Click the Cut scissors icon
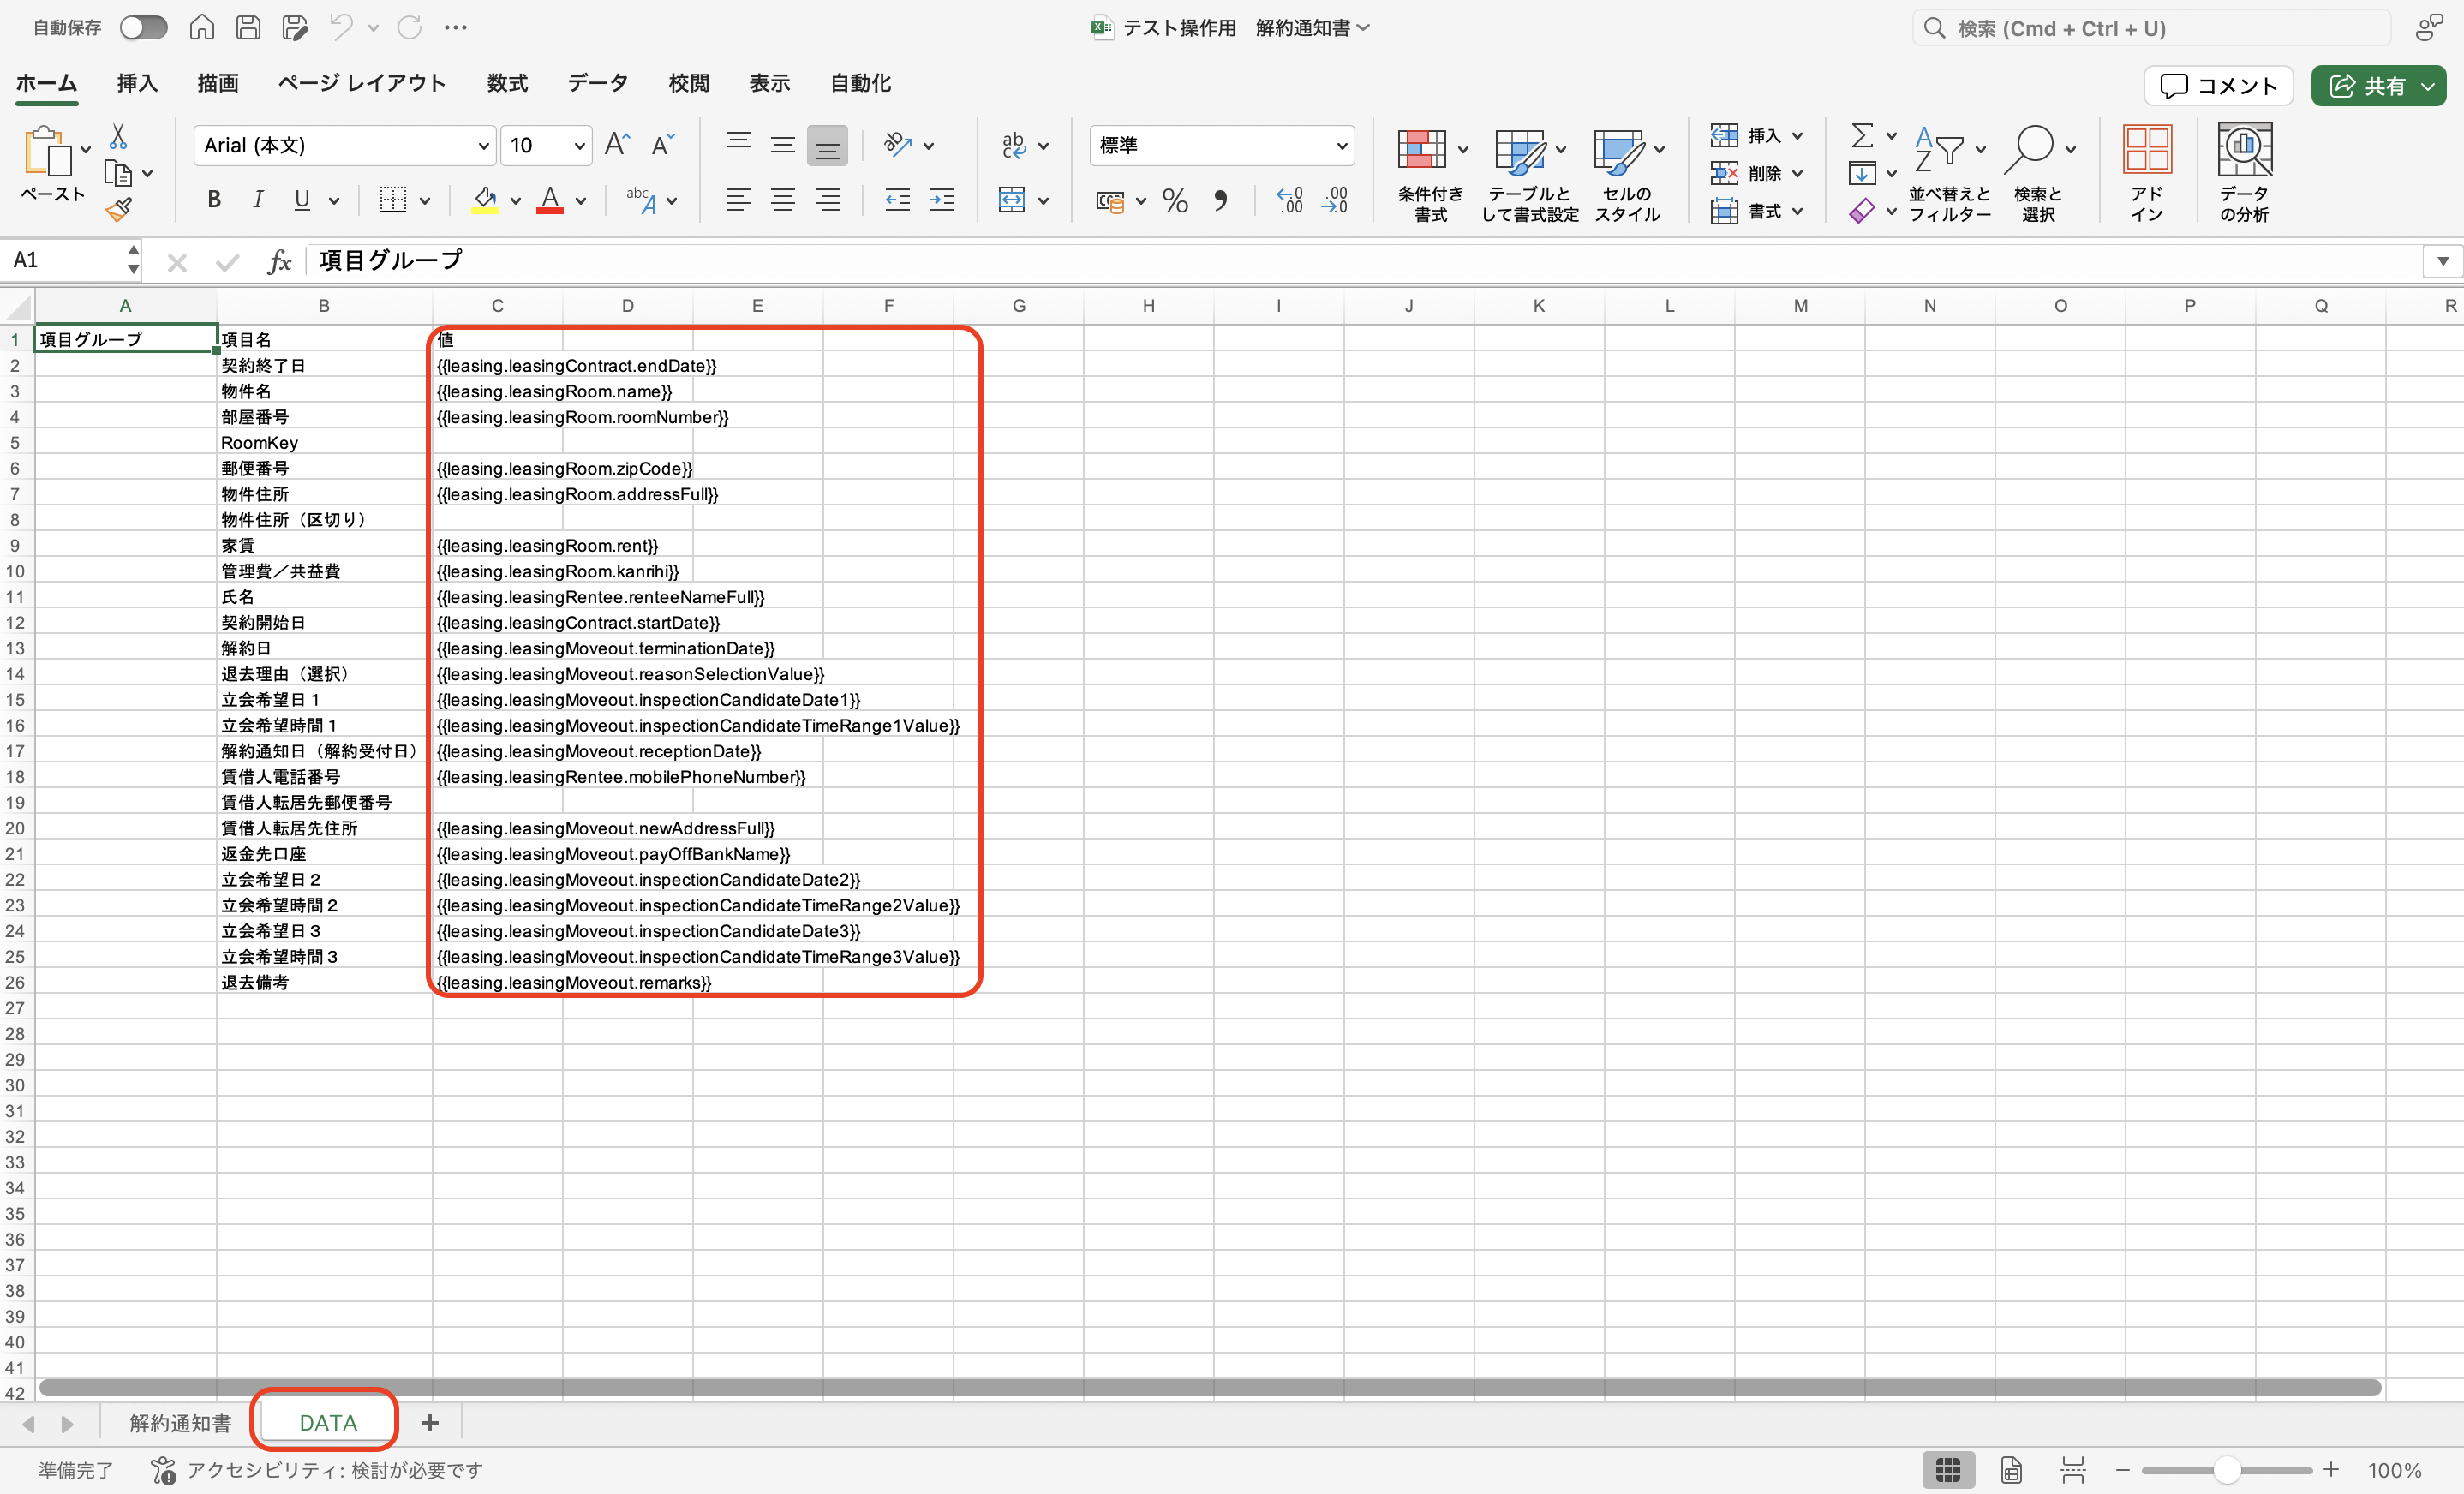This screenshot has width=2464, height=1494. click(118, 136)
